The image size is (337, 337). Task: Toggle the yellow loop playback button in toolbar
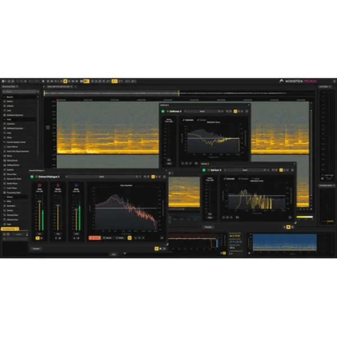(65, 81)
